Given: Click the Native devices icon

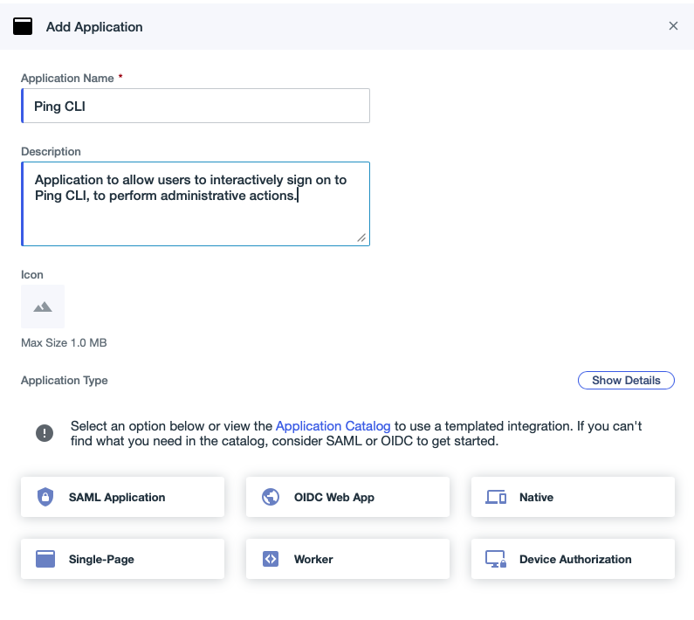Looking at the screenshot, I should tap(496, 497).
